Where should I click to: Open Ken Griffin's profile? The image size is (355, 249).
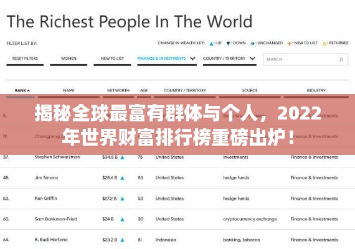point(45,199)
